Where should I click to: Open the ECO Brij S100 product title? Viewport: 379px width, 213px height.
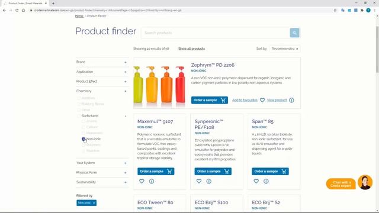(211, 202)
